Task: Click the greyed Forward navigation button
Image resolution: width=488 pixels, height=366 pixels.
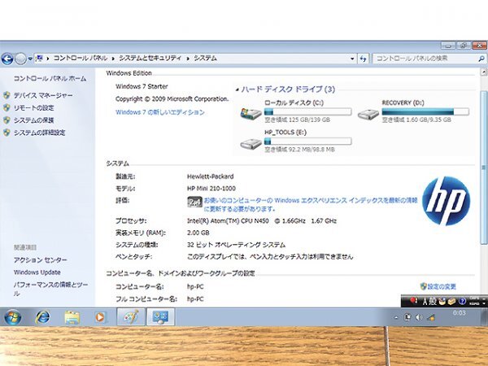Action: 21,59
